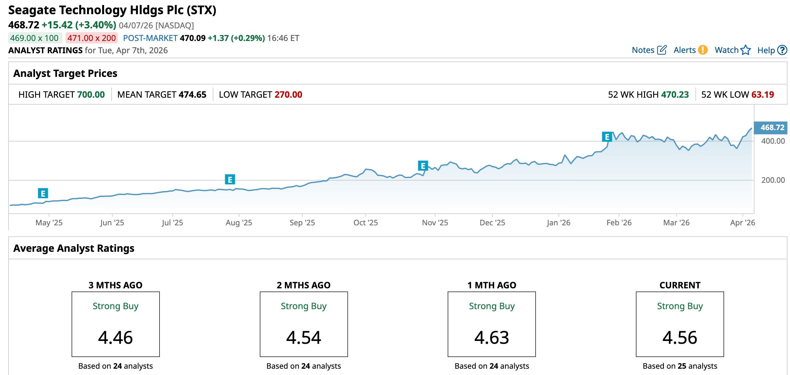Click the earnings E marker near Nov '25
The height and width of the screenshot is (375, 790).
tap(423, 165)
